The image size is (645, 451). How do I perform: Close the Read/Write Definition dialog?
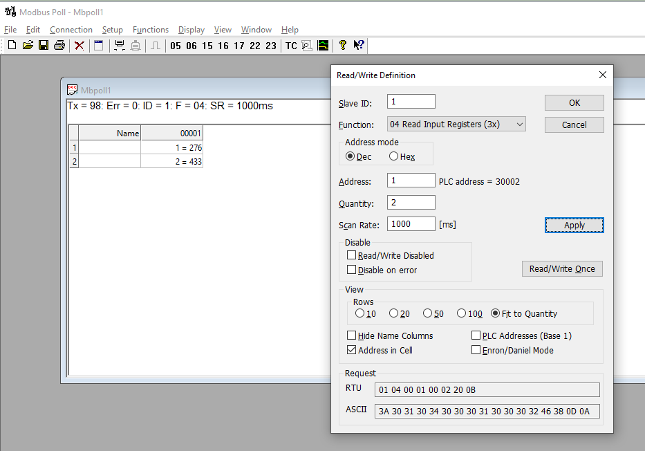(603, 75)
